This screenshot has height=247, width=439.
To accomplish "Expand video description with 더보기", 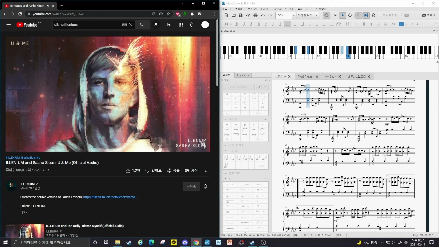I will point(24,212).
